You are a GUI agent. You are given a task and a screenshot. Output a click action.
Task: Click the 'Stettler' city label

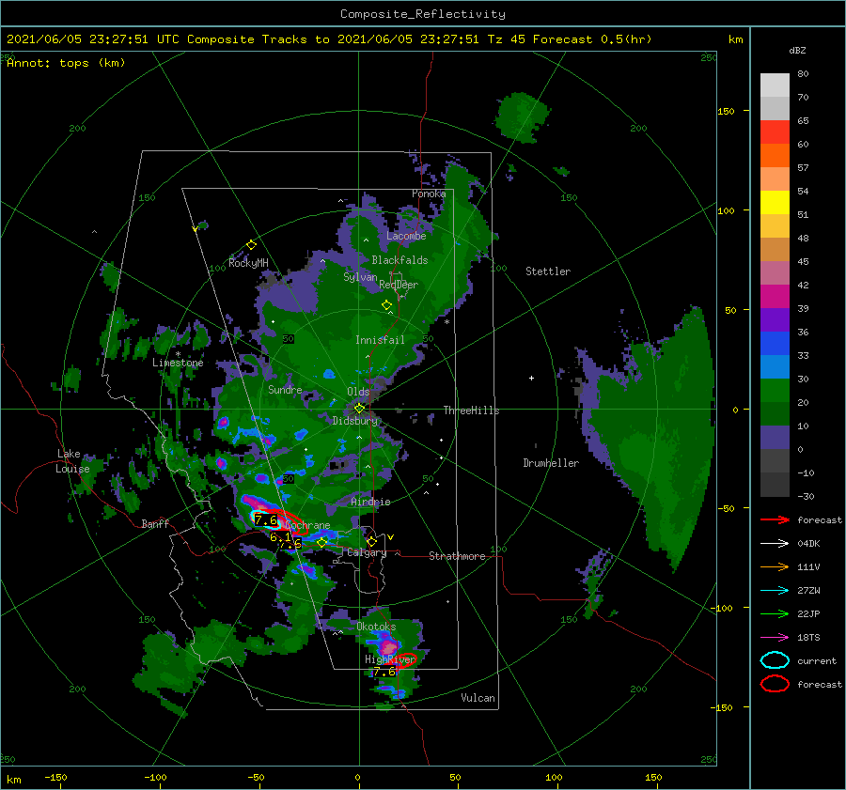tap(548, 271)
